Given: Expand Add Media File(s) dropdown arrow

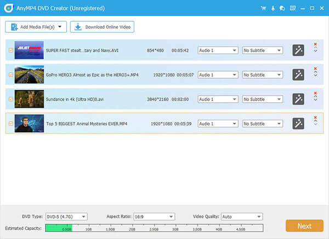Looking at the screenshot, I should click(x=60, y=27).
